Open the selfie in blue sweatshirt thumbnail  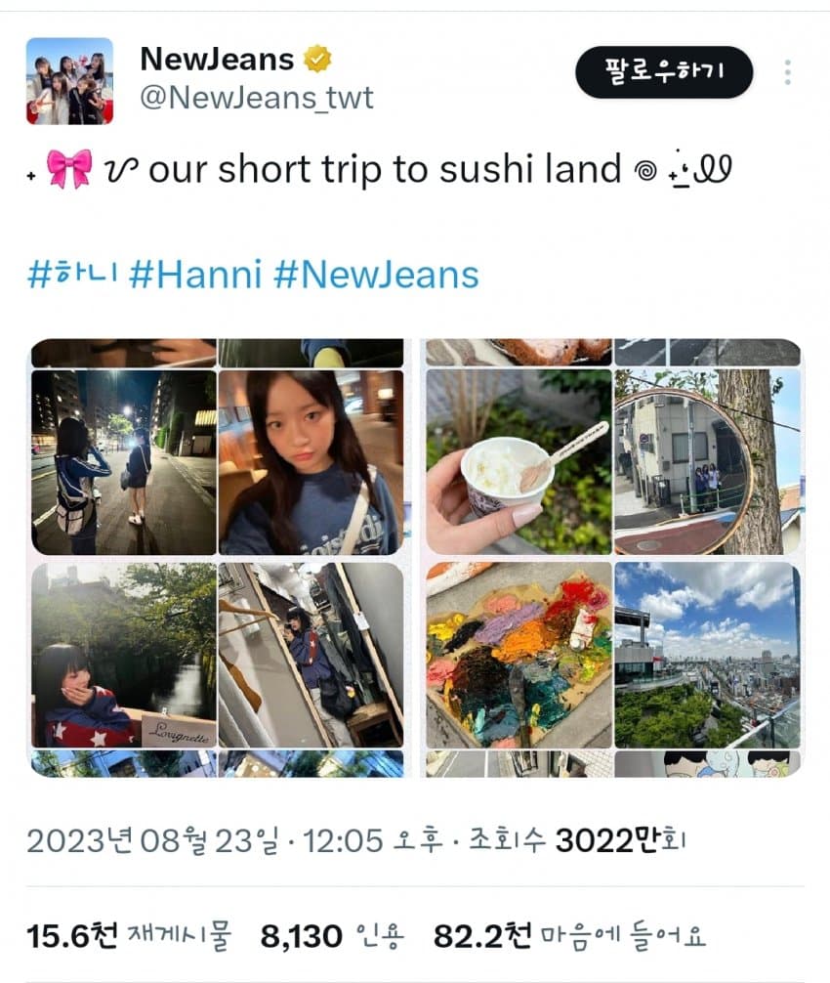(311, 462)
